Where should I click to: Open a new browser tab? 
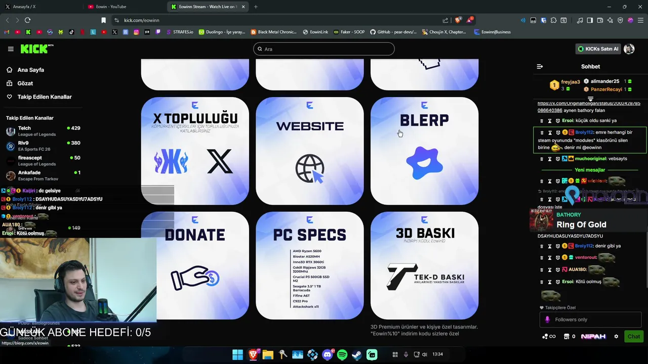[256, 7]
